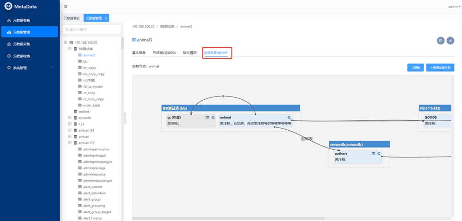The image size is (462, 221).
Task: Click magnifier icon on authors node
Action: tap(379, 154)
